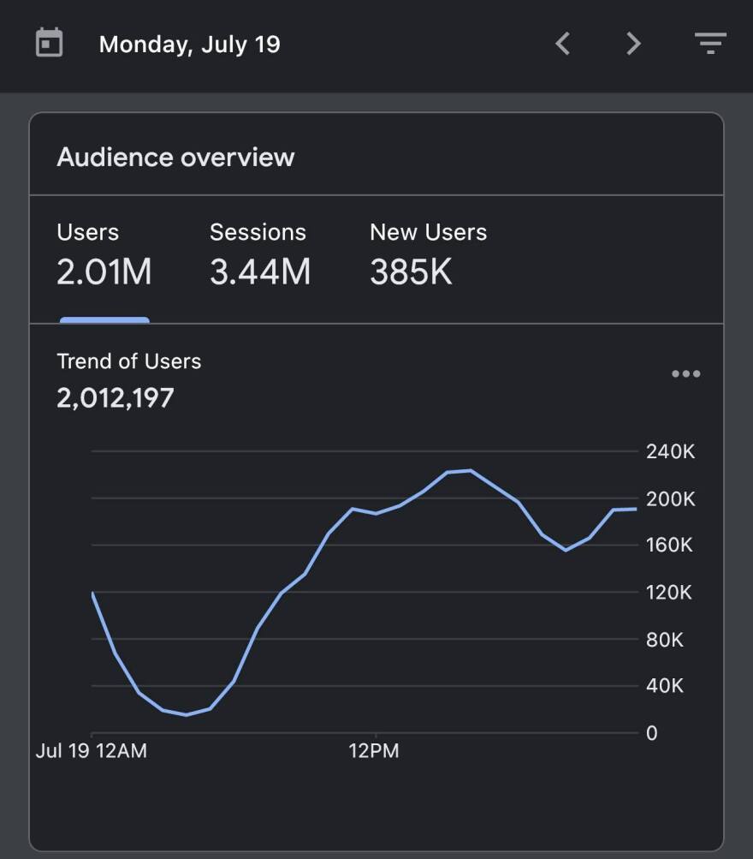Switch to the New Users tab

428,255
